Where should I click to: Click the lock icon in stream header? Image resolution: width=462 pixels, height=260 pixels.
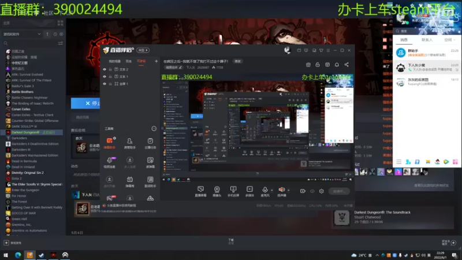(x=318, y=65)
